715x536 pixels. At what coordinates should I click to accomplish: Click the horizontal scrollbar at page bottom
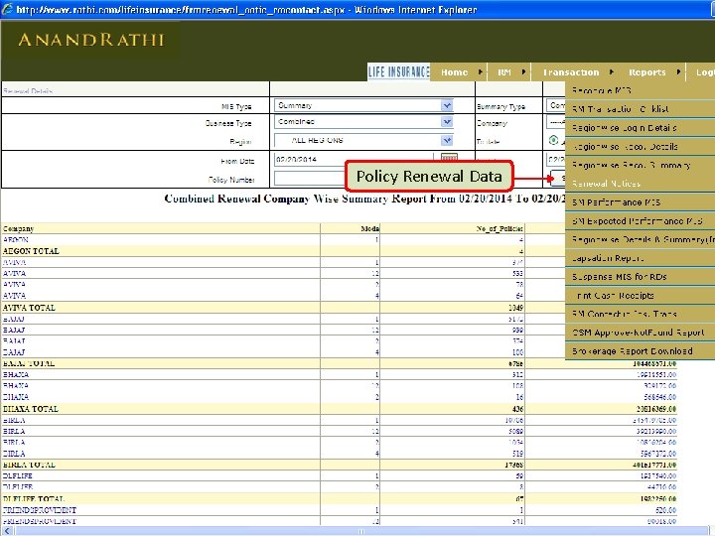coord(360,531)
